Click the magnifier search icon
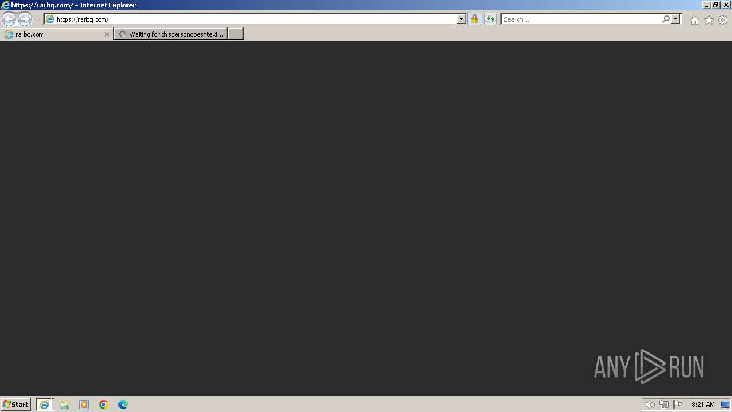 click(666, 19)
